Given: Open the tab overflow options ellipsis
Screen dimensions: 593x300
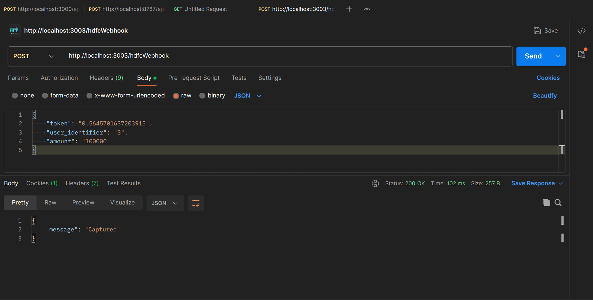Looking at the screenshot, I should [x=367, y=9].
